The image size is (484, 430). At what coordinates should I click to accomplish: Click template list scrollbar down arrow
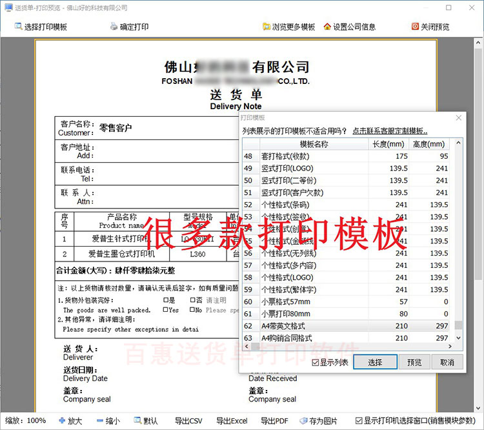click(x=458, y=338)
